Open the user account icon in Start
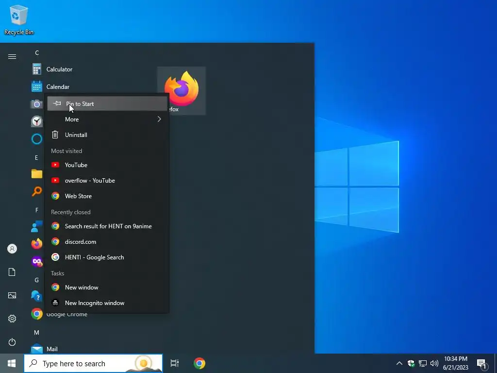The height and width of the screenshot is (373, 497). [12, 249]
